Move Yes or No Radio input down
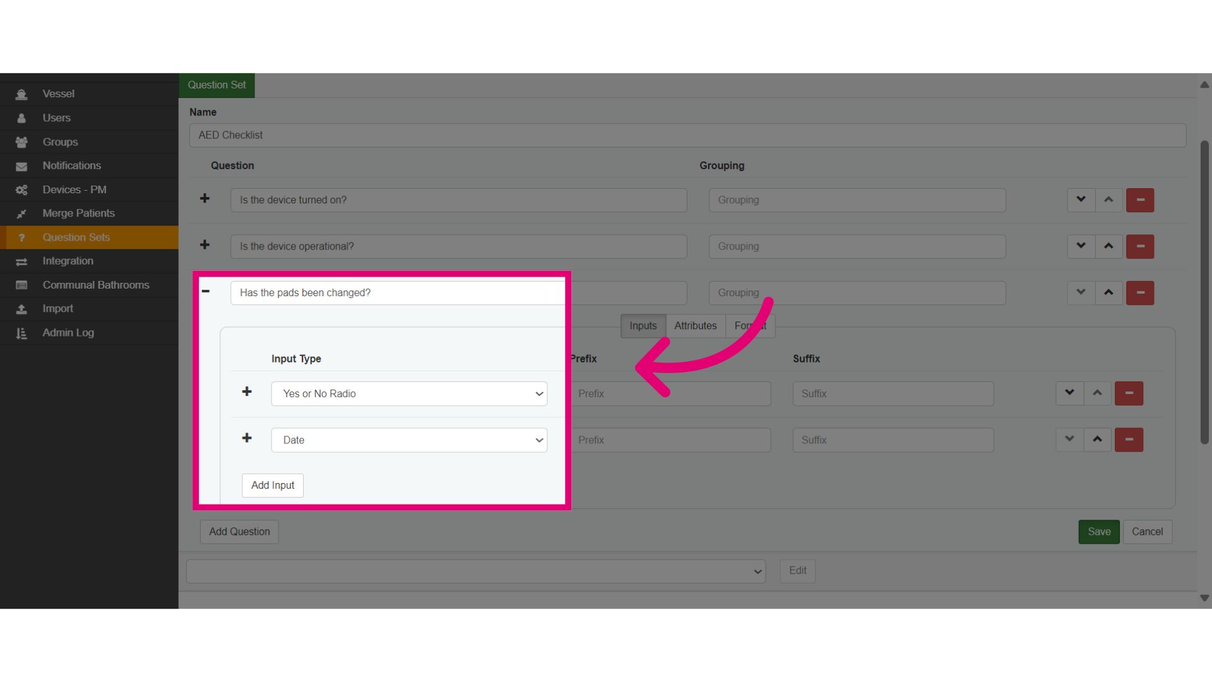This screenshot has width=1212, height=682. coord(1069,393)
